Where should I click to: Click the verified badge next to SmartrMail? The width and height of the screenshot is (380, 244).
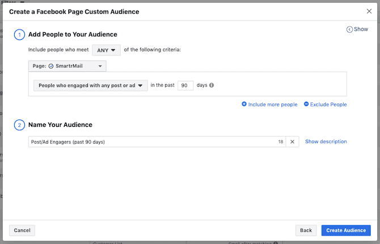point(51,66)
